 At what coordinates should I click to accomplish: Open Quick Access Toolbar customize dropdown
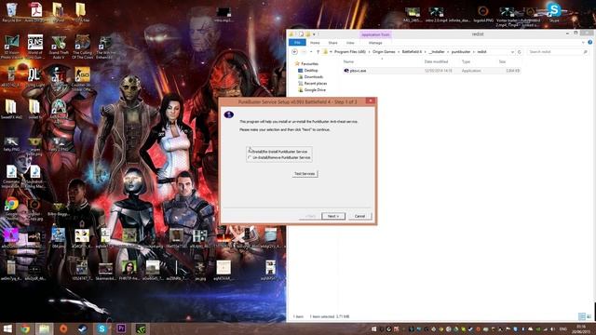click(x=314, y=34)
